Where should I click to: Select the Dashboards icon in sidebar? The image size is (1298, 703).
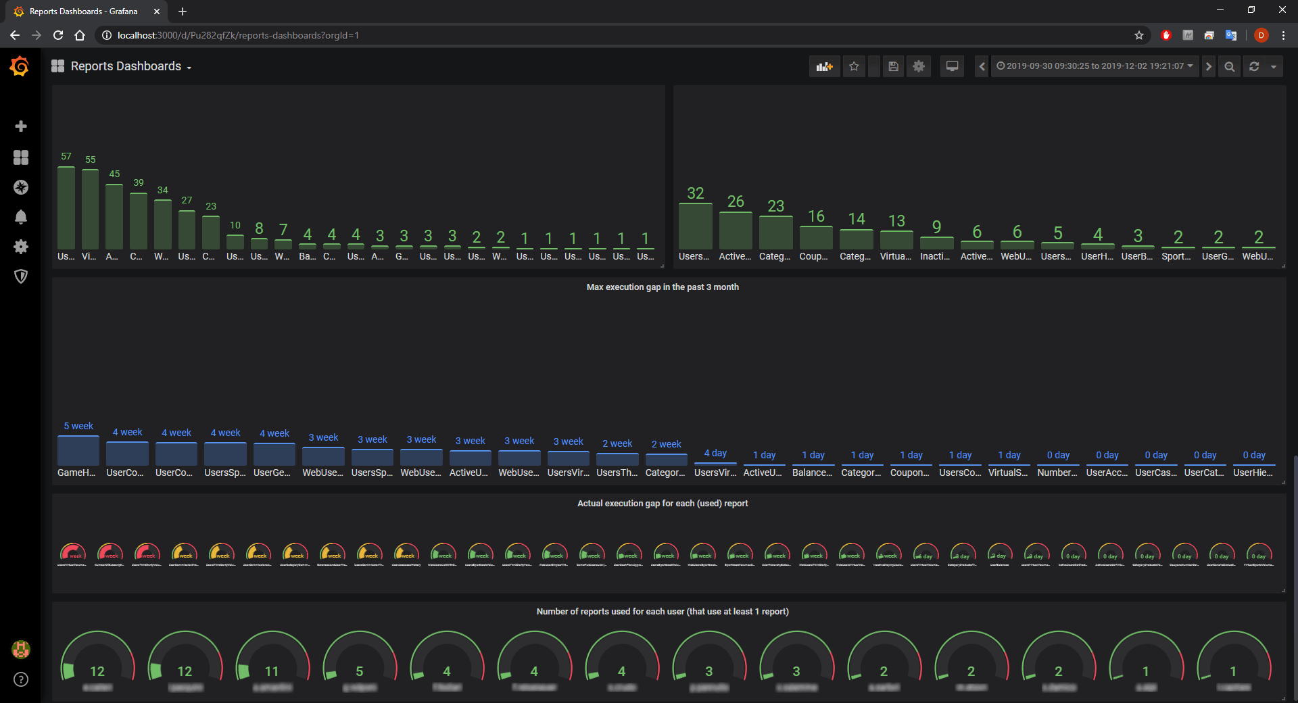pos(21,157)
